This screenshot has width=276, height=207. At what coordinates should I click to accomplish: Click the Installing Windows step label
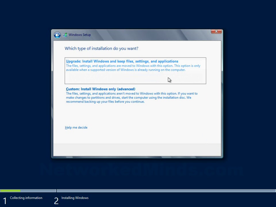coord(75,198)
